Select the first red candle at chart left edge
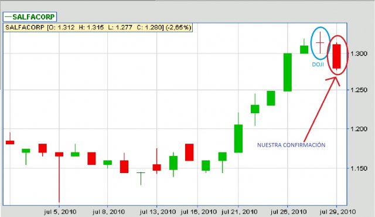This screenshot has width=375, height=217. [x=10, y=143]
